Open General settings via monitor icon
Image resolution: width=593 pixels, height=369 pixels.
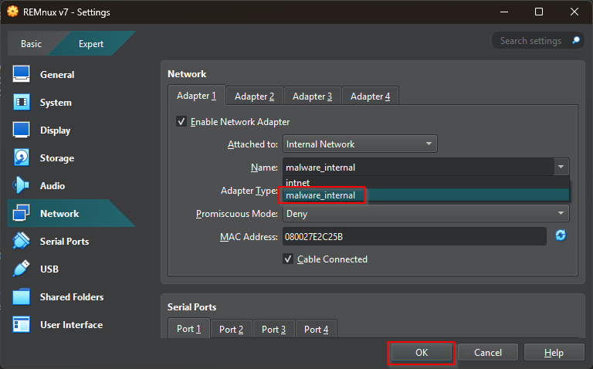21,74
